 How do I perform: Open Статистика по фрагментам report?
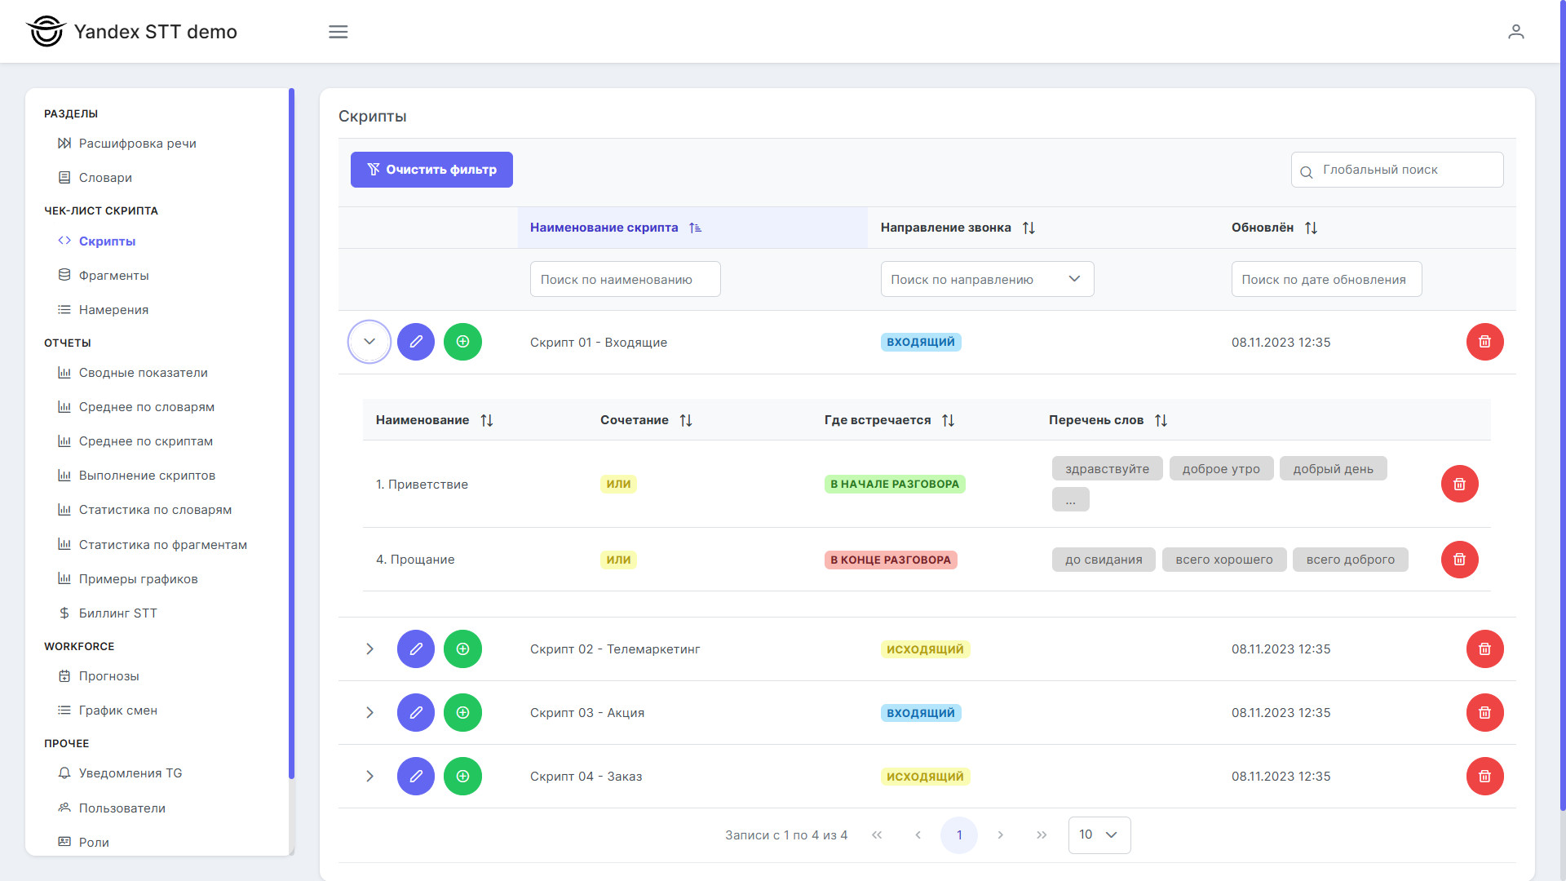[x=152, y=545]
